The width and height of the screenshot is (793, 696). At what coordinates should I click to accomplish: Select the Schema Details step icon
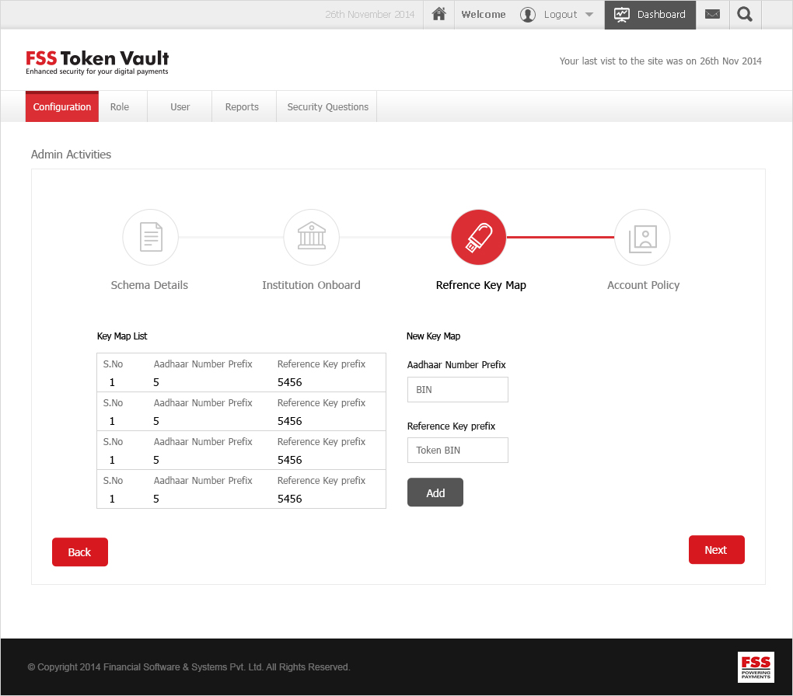click(150, 238)
